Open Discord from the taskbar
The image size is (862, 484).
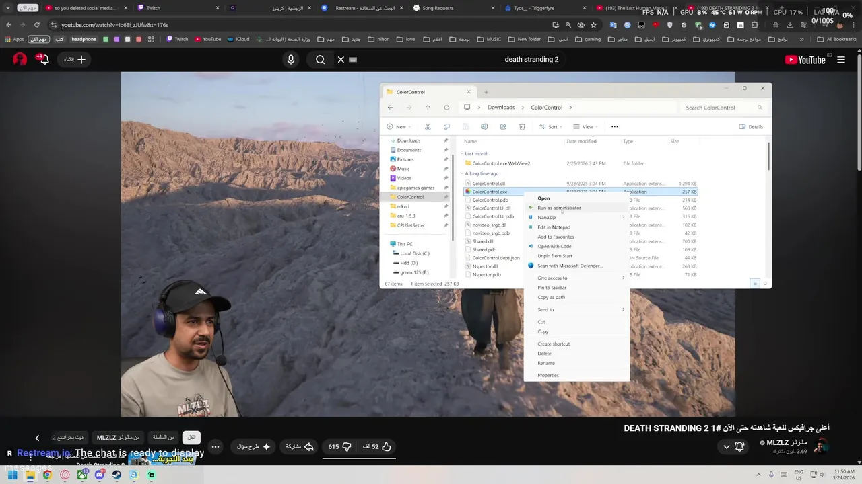(99, 475)
